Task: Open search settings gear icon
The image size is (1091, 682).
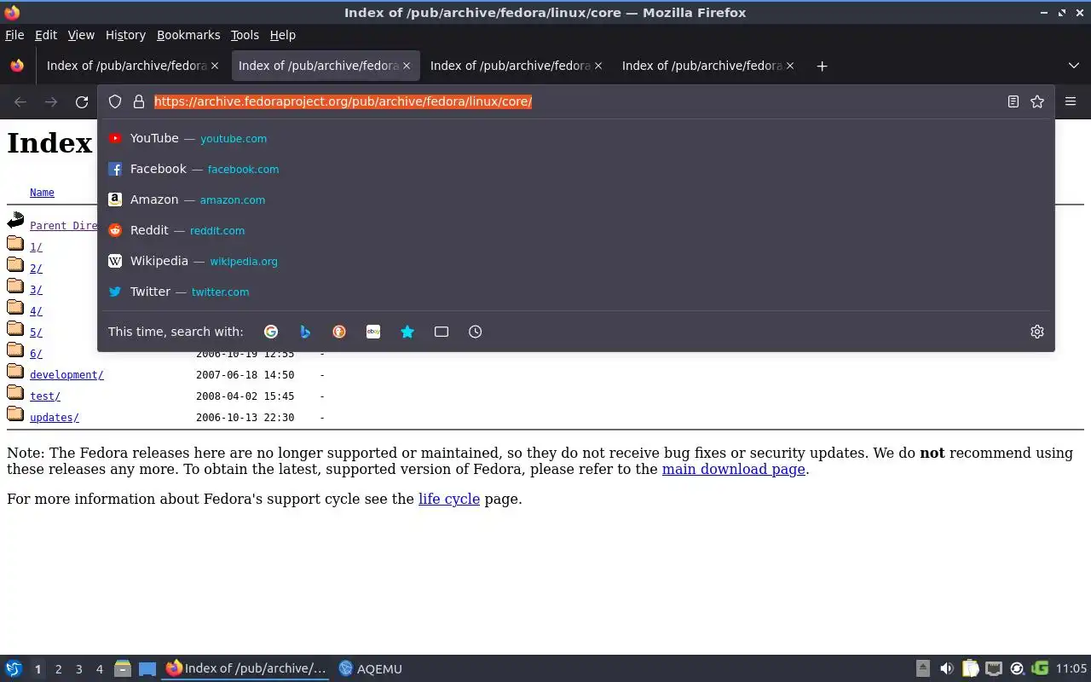Action: click(1037, 332)
